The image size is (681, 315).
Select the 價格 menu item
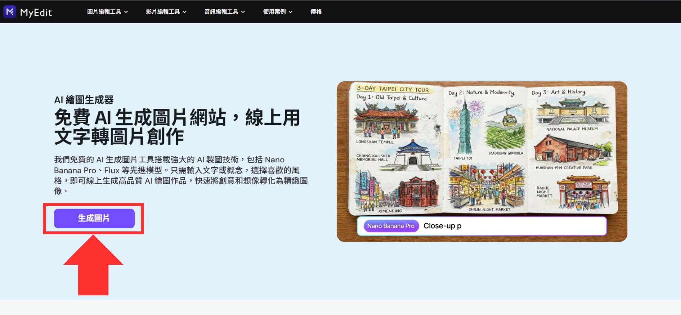click(316, 11)
